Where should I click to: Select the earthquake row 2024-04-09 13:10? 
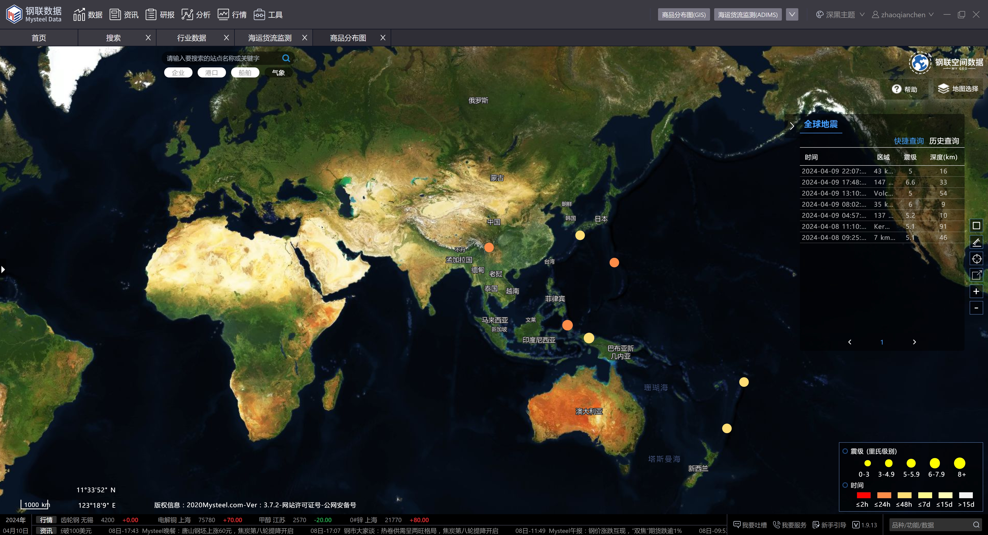(882, 193)
